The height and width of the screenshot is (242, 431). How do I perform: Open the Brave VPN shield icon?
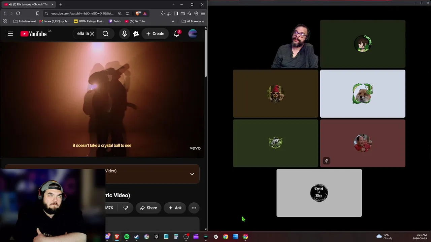(196, 13)
